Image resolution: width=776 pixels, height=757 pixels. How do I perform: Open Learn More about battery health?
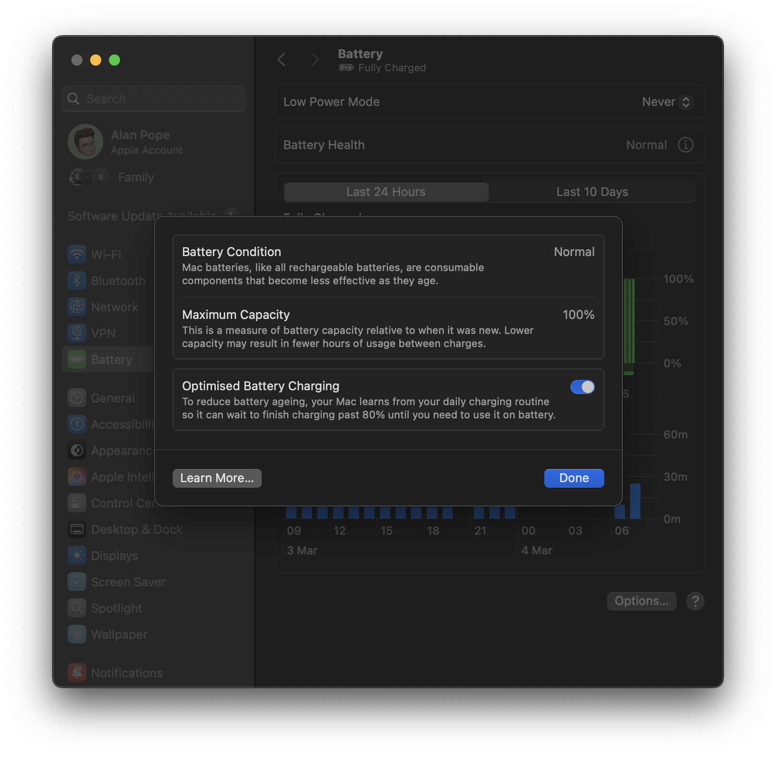click(217, 478)
